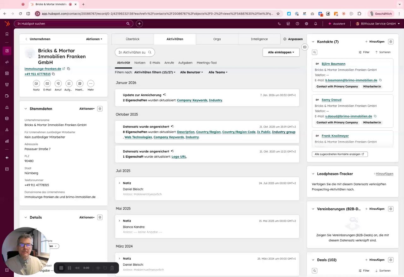This screenshot has height=277, width=404.
Task: Toggle the right sidebar collapse icon
Action: 305,47
